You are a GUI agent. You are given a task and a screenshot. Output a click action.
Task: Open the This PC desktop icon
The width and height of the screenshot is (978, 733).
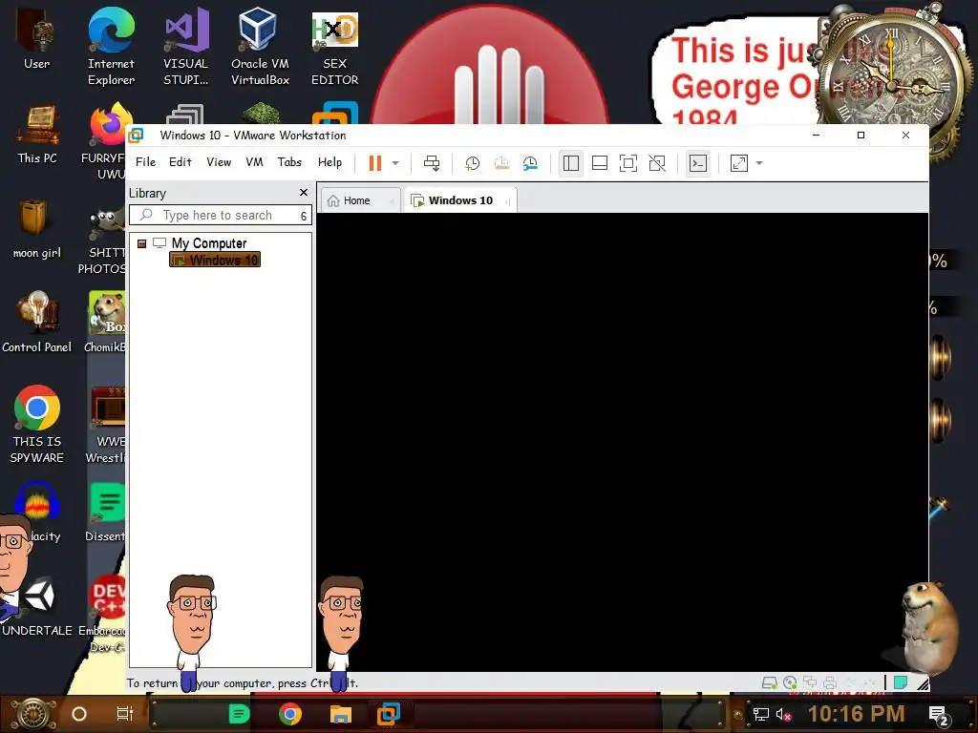pyautogui.click(x=37, y=134)
